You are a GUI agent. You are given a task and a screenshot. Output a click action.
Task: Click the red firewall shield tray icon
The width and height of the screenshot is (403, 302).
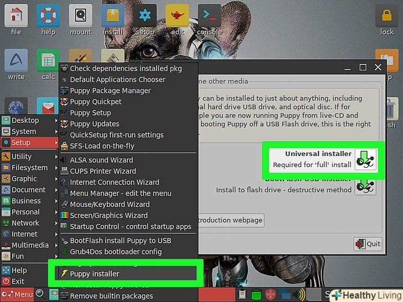click(270, 295)
